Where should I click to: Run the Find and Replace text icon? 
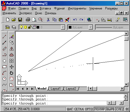tap(40, 20)
